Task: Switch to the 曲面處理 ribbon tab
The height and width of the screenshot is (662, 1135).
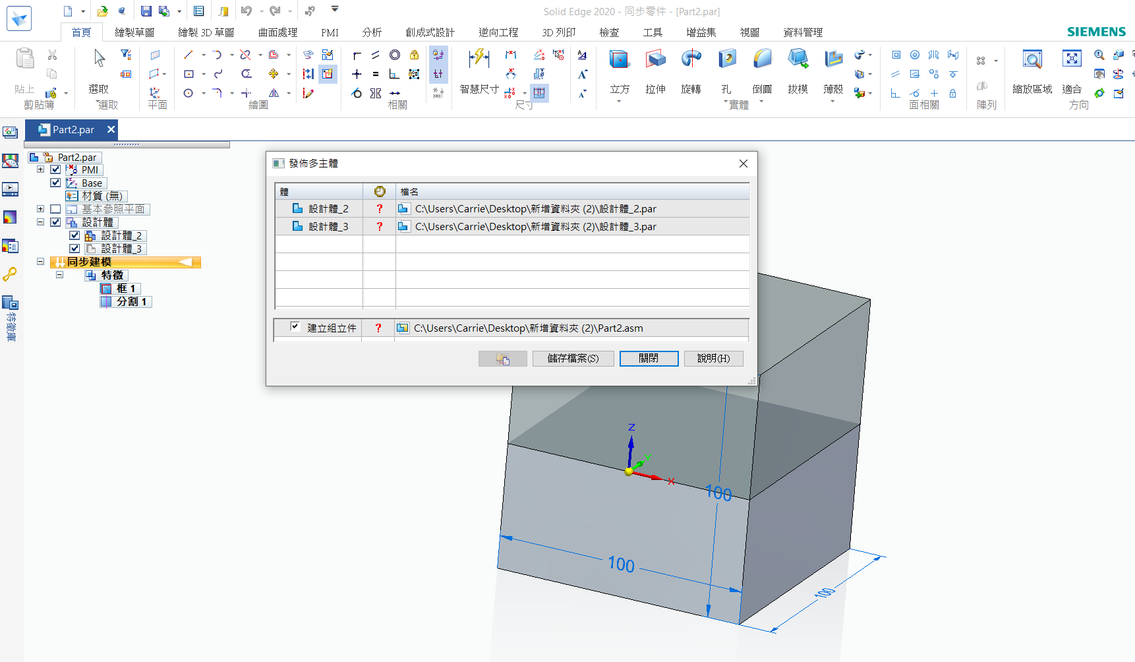Action: (x=277, y=32)
